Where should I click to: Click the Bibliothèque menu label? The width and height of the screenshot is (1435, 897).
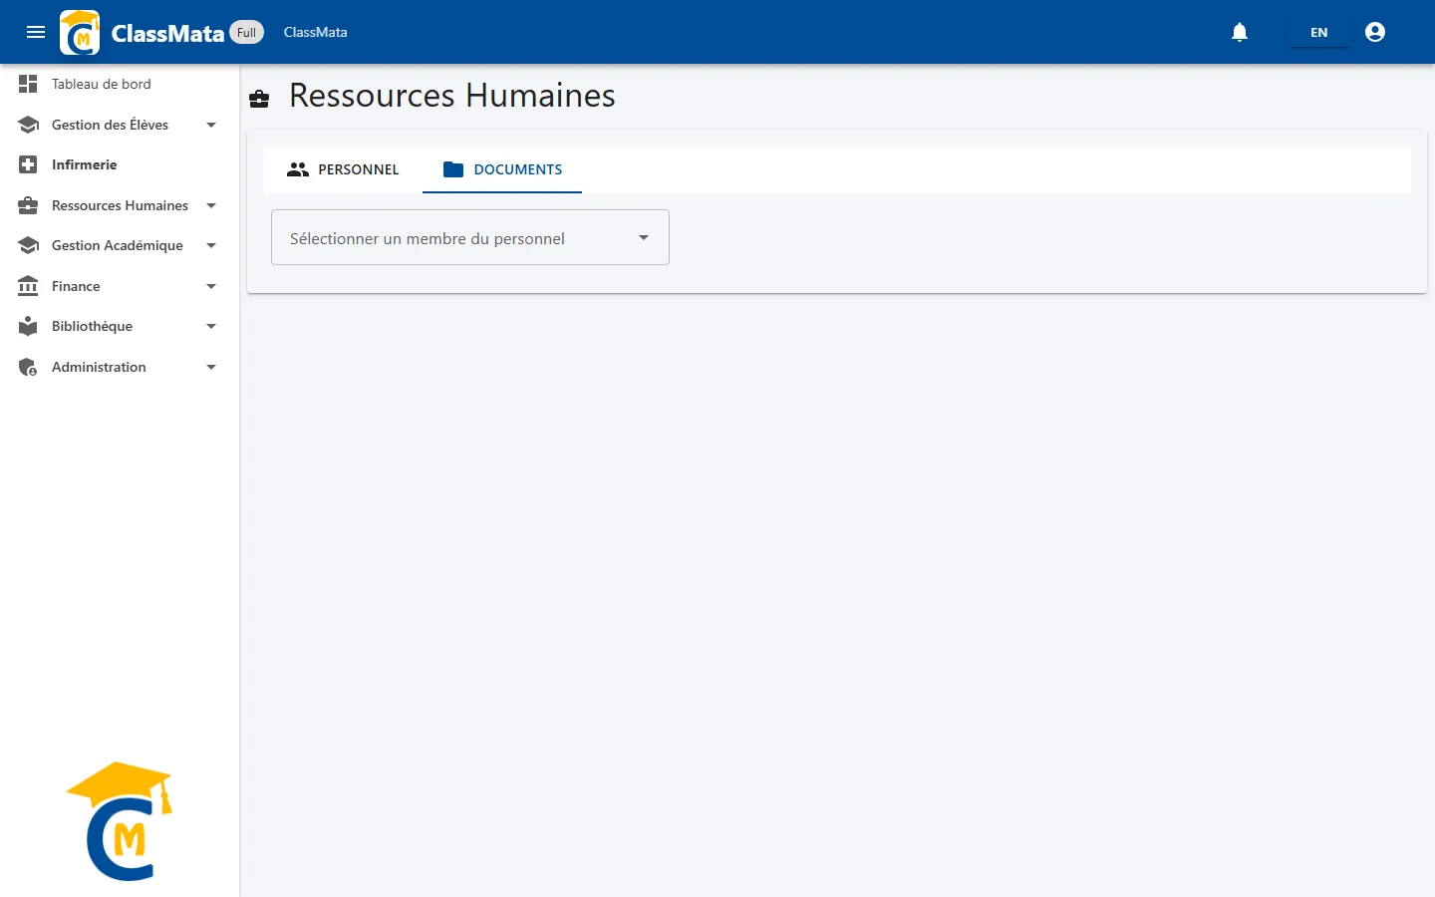92,326
